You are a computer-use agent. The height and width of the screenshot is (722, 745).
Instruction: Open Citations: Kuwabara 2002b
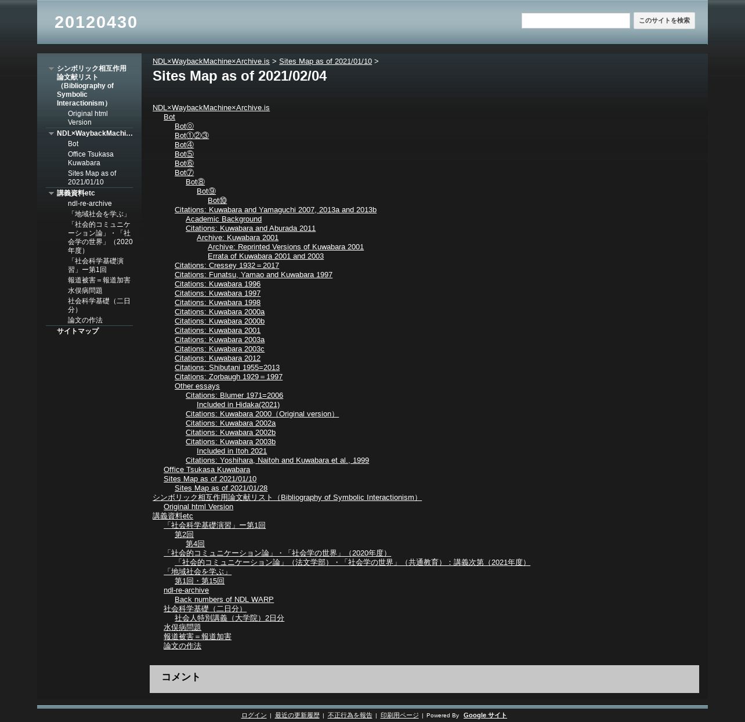tap(230, 432)
